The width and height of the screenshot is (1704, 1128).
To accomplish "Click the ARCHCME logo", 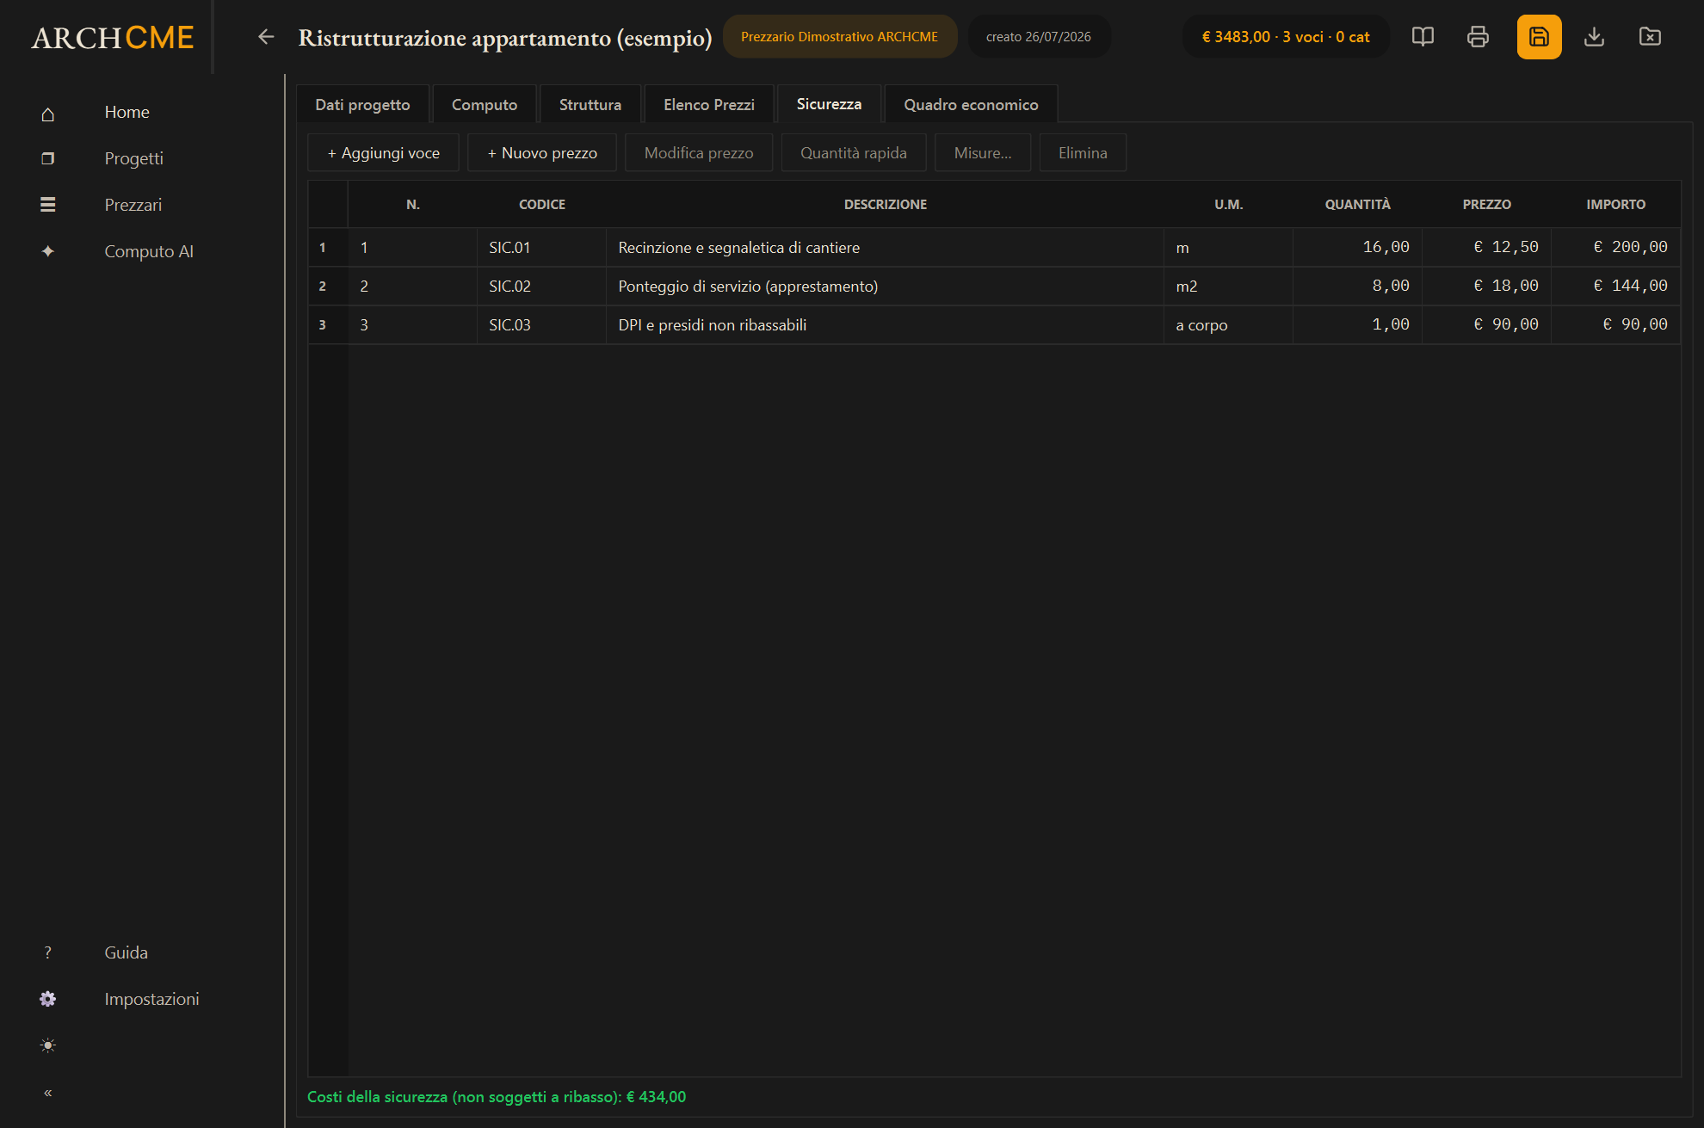I will (113, 37).
